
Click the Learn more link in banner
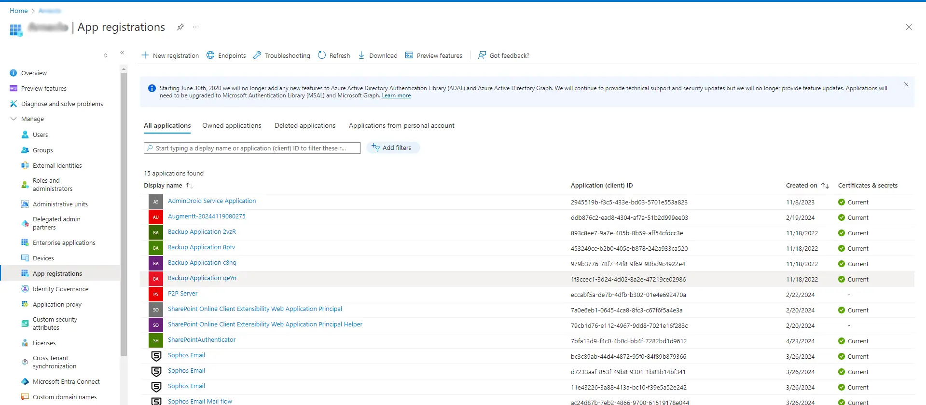click(x=396, y=96)
